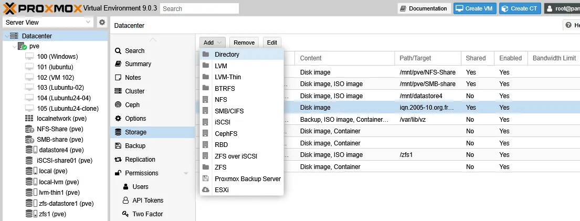Focus the top Search field

[199, 8]
